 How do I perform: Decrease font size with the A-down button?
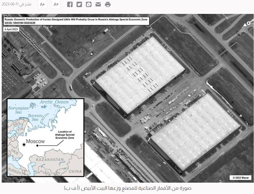42,4
